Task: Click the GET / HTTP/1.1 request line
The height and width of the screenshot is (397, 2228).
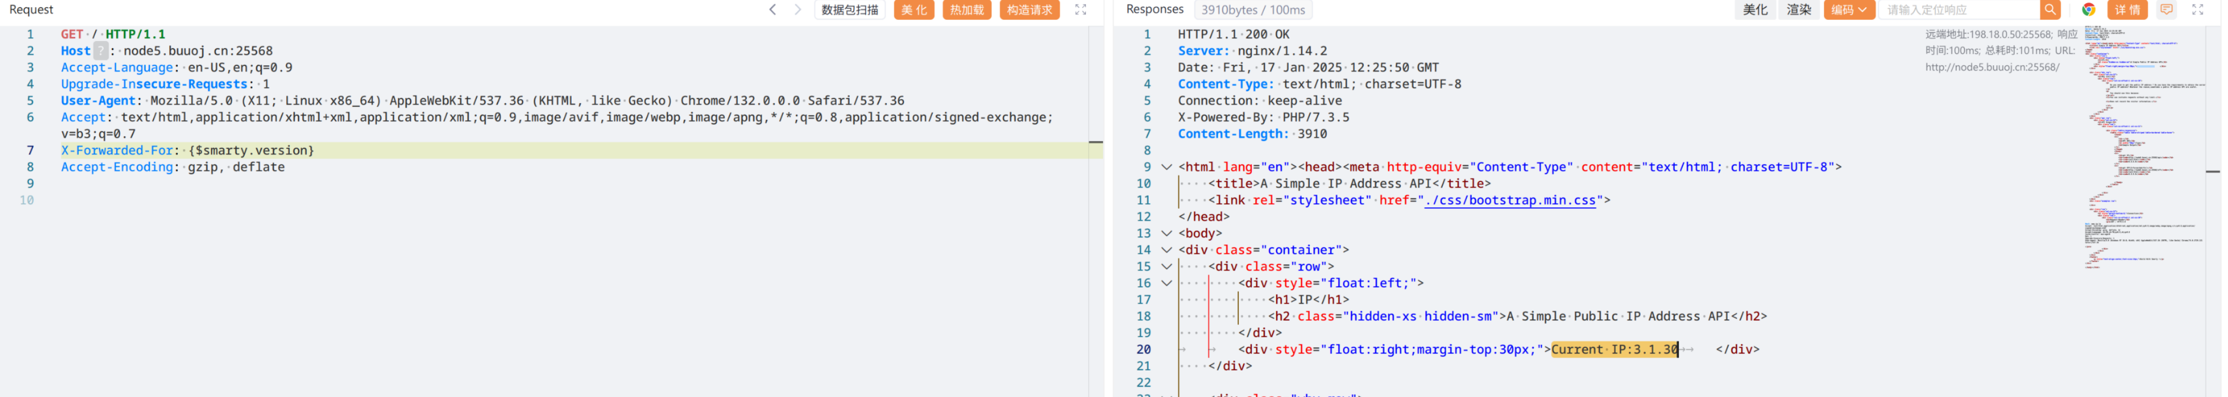Action: click(112, 35)
